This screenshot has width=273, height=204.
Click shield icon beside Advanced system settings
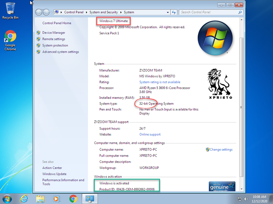click(38, 52)
